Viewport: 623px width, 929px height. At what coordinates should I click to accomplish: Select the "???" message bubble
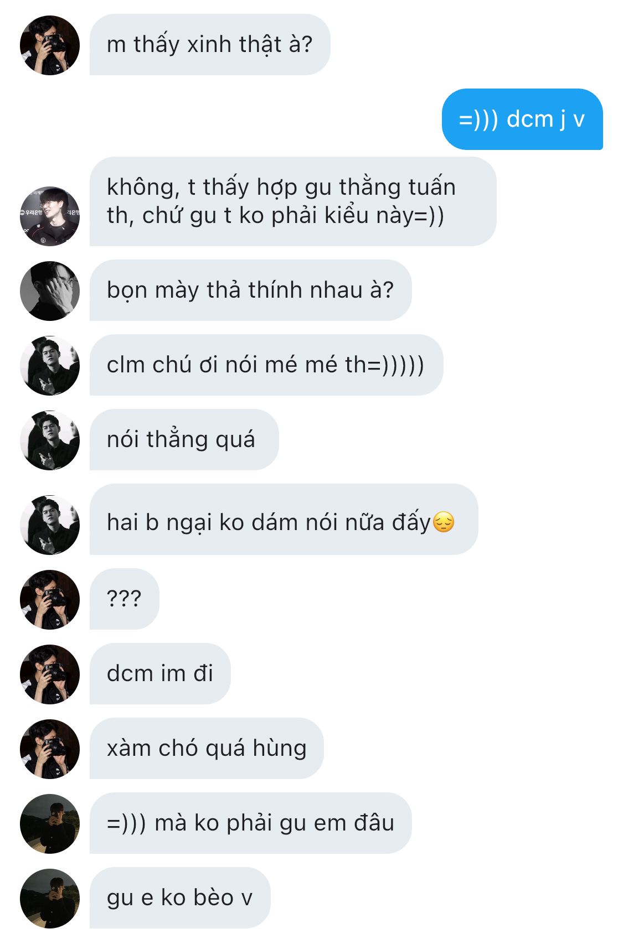(x=125, y=599)
